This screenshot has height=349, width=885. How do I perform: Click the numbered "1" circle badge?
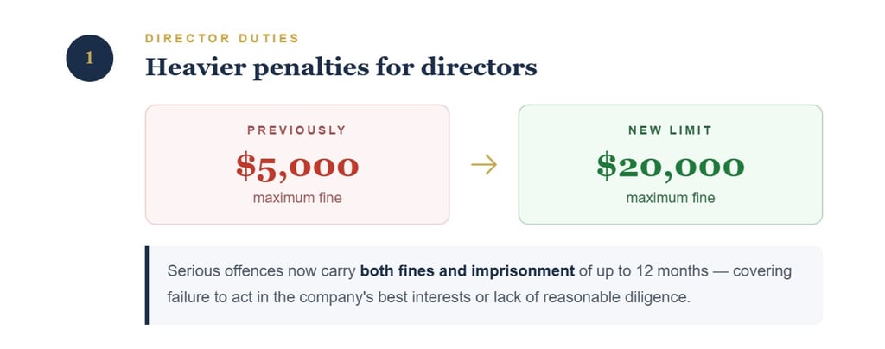pyautogui.click(x=89, y=59)
